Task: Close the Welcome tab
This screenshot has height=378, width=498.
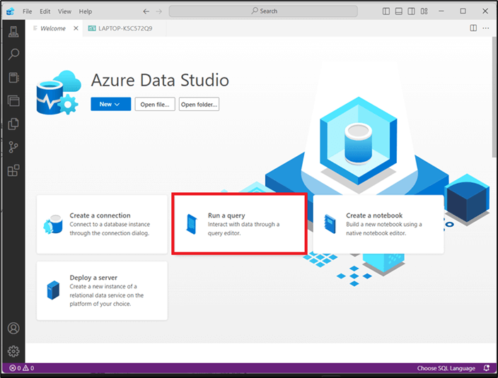Action: pos(76,28)
